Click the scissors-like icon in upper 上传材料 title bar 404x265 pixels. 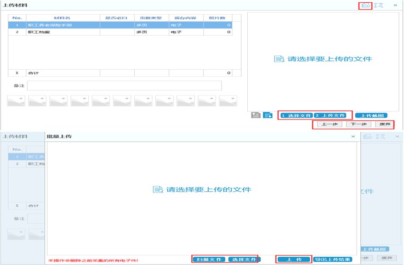[379, 6]
